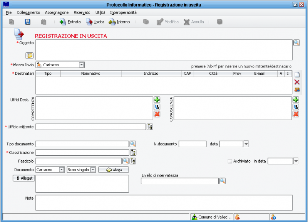Enable the Archiviato checkbox
Image resolution: width=308 pixels, height=222 pixels.
click(230, 161)
